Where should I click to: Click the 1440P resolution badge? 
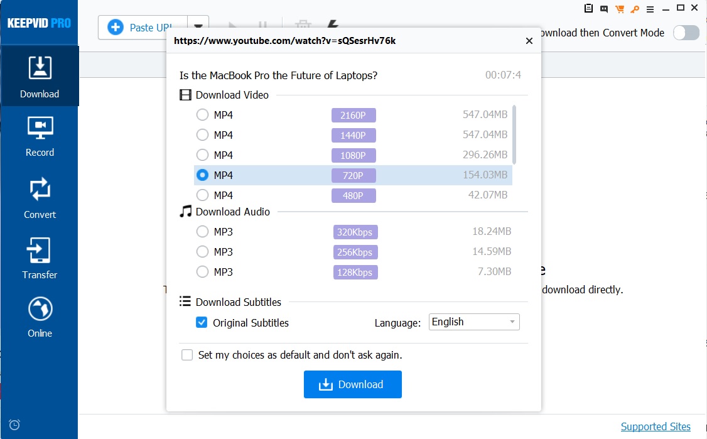353,136
